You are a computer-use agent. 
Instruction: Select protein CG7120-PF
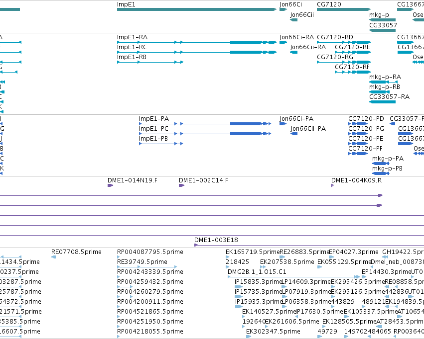(358, 154)
